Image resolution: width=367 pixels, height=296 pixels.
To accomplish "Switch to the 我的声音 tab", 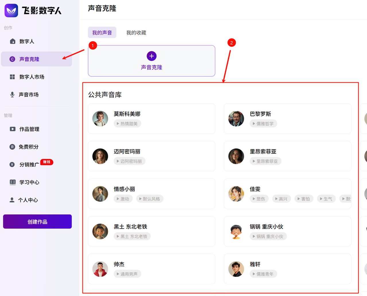I will pyautogui.click(x=102, y=33).
